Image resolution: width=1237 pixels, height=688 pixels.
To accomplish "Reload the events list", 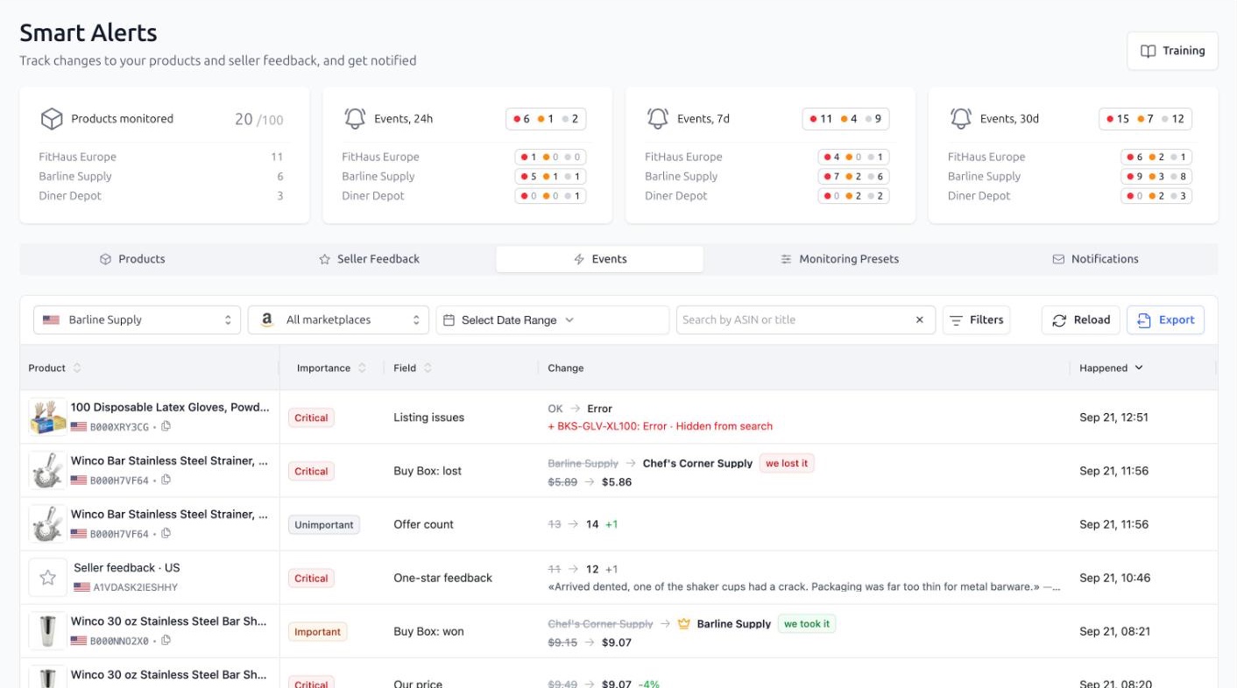I will click(x=1081, y=320).
